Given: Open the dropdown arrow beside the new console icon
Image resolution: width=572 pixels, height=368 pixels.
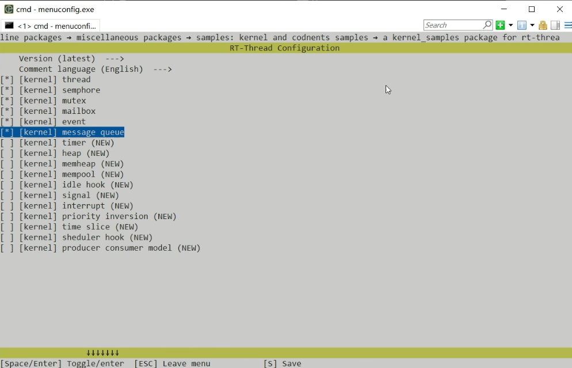Looking at the screenshot, I should (x=511, y=25).
